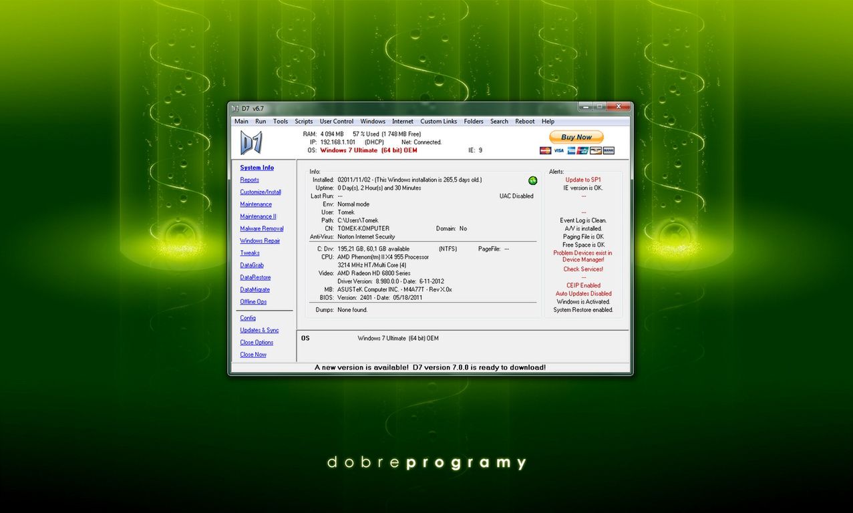Open the Reports section
Viewport: 853px width, 513px height.
click(x=250, y=180)
